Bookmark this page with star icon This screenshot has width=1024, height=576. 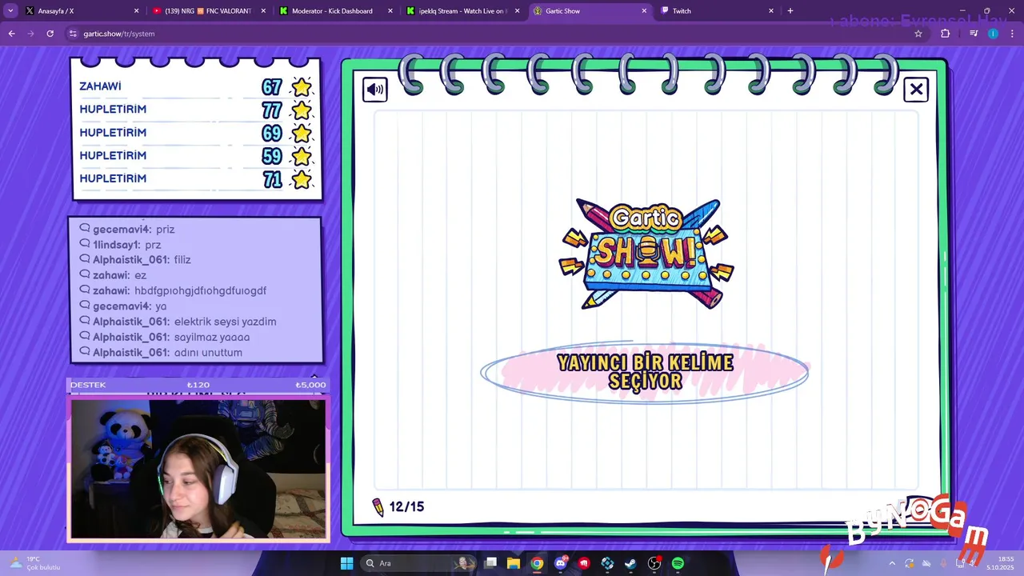click(918, 34)
